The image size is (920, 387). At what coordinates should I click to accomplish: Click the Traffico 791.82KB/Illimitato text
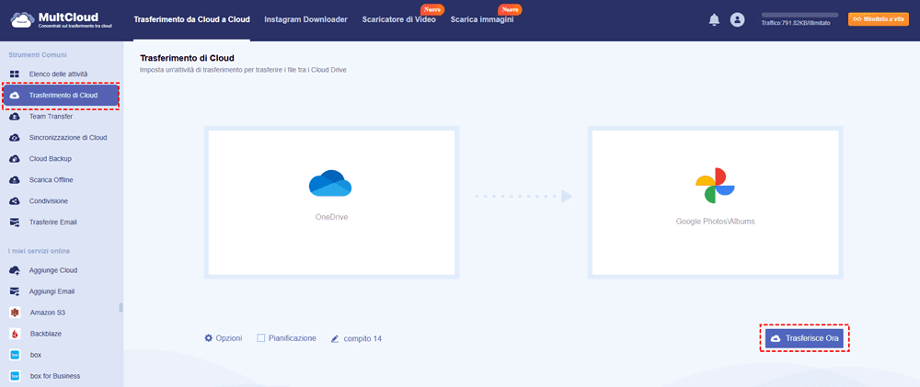(x=796, y=24)
